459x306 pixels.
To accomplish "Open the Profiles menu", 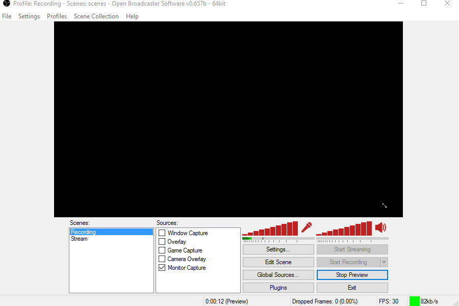I will (x=57, y=16).
